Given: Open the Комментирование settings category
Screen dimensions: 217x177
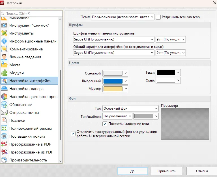Looking at the screenshot, I should [x=29, y=49].
